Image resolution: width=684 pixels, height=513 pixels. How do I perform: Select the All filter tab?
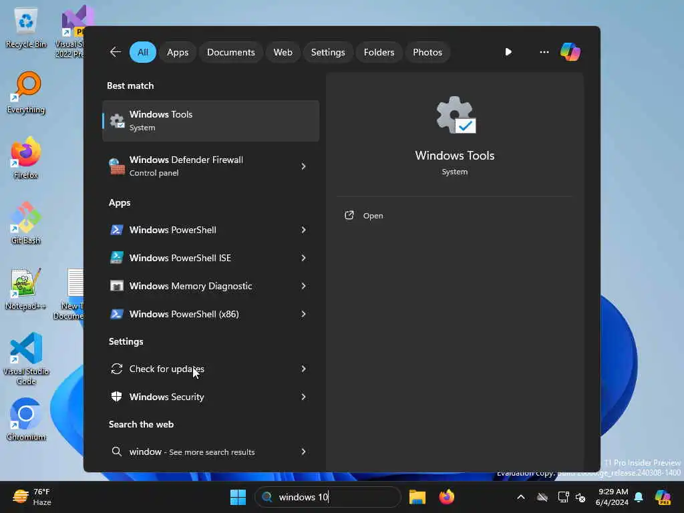click(143, 52)
